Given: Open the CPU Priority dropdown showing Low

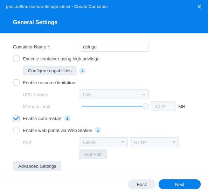Looking at the screenshot, I should pyautogui.click(x=114, y=94).
